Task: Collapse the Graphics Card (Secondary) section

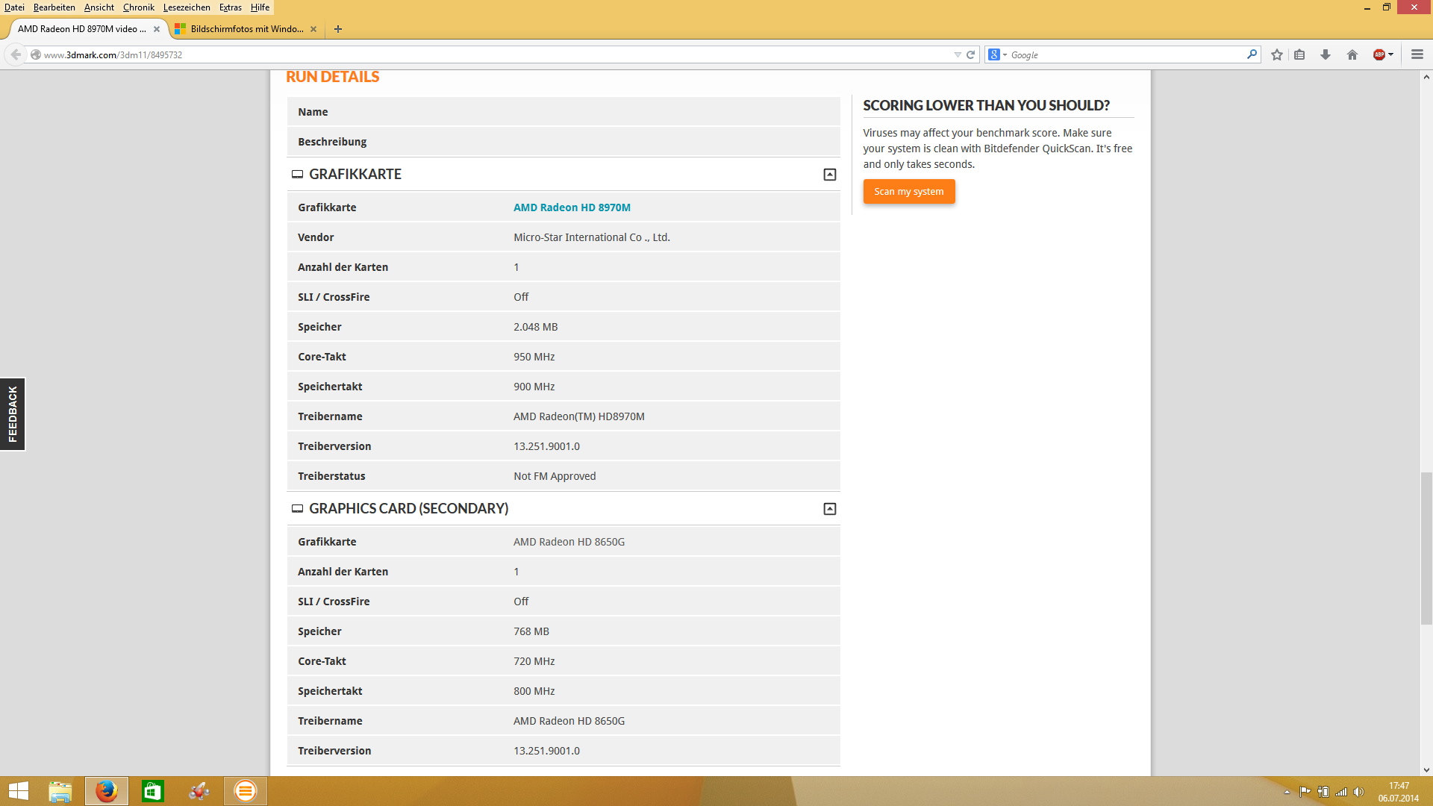Action: click(x=829, y=509)
